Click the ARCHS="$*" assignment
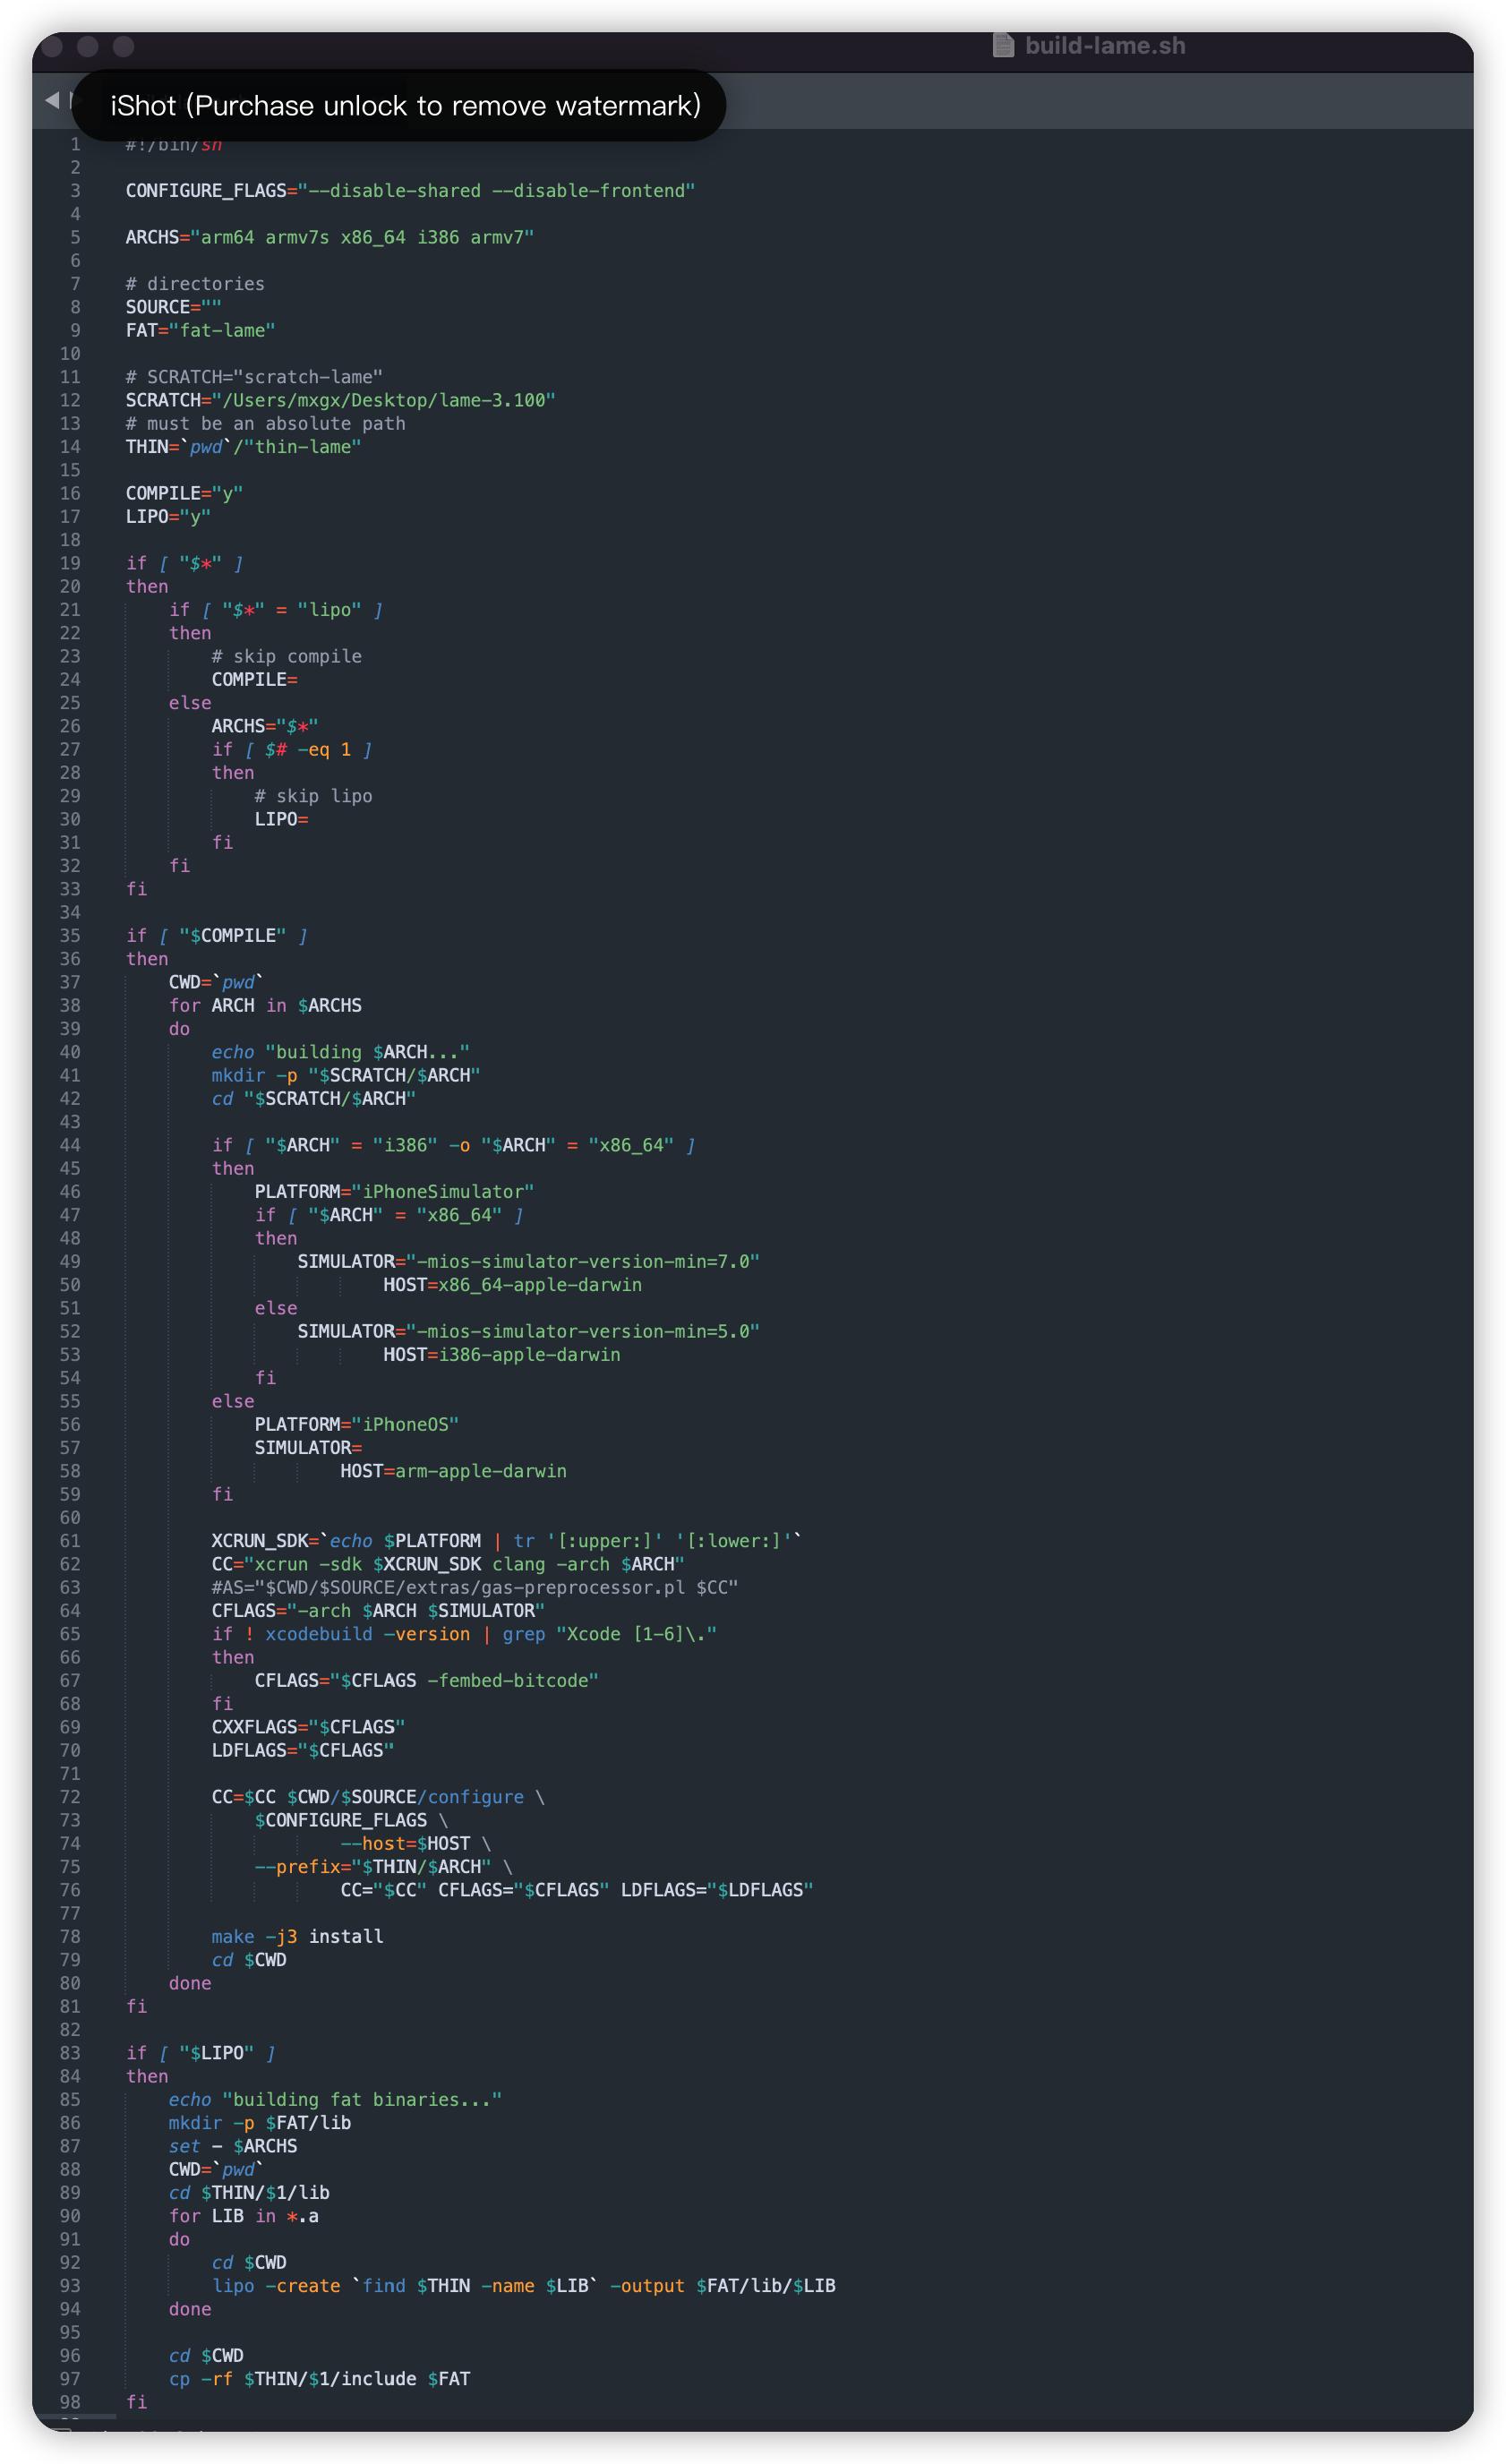The image size is (1506, 2464). [265, 726]
